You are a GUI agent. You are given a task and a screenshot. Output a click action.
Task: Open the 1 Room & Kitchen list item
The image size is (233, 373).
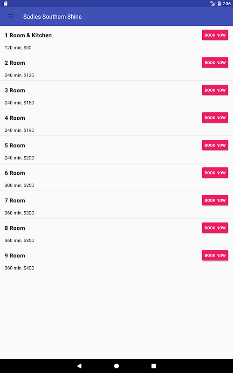pos(116,39)
